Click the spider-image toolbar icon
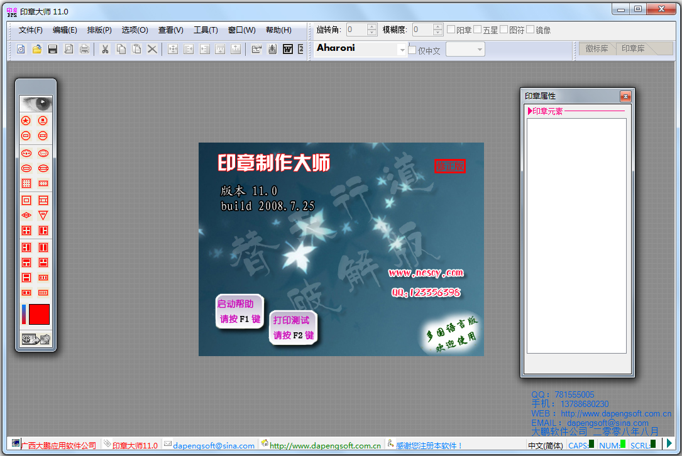This screenshot has width=682, height=456. click(x=272, y=49)
